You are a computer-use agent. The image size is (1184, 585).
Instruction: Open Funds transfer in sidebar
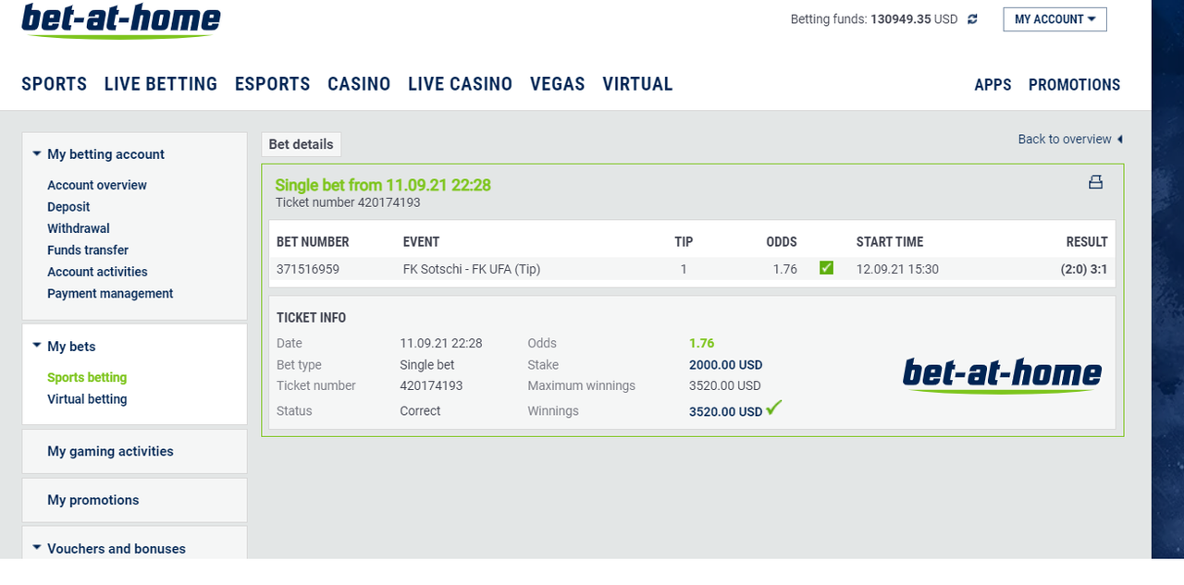[x=88, y=250]
